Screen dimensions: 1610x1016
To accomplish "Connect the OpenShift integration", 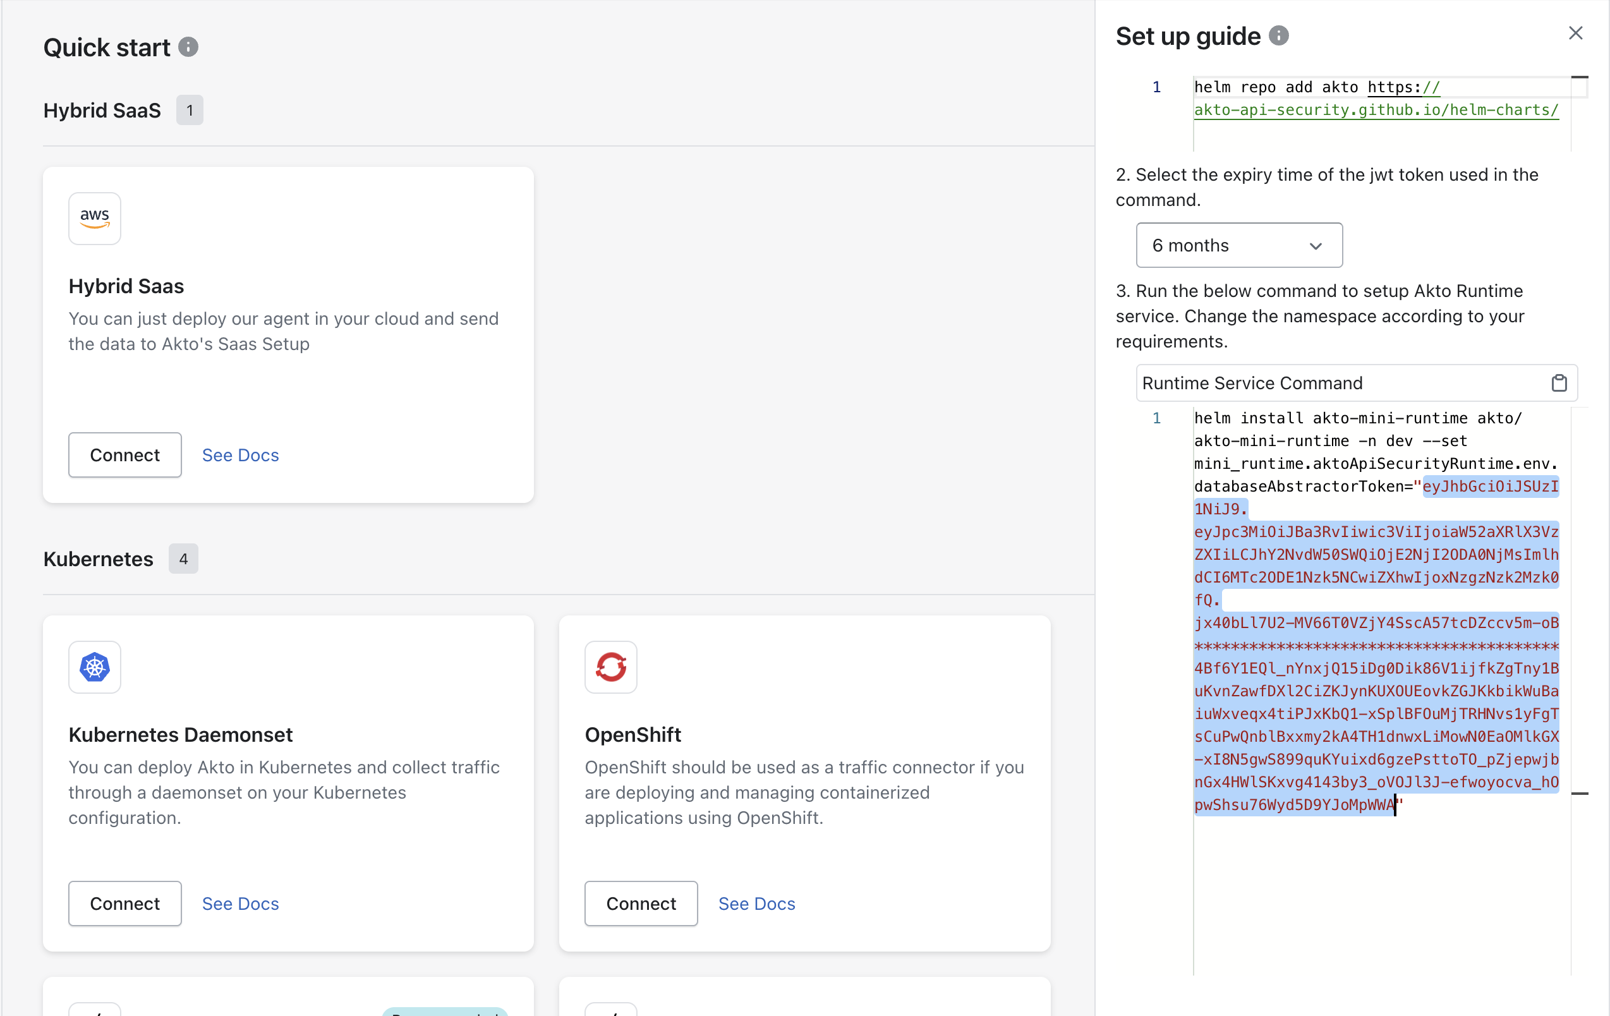I will [641, 904].
